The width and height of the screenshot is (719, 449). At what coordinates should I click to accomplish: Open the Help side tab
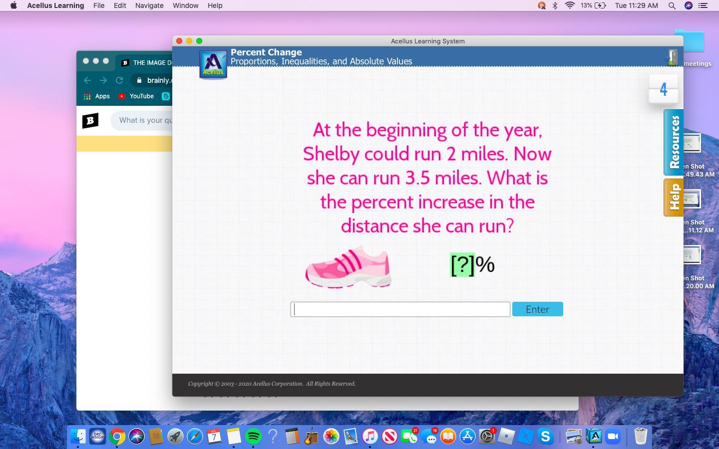point(674,198)
